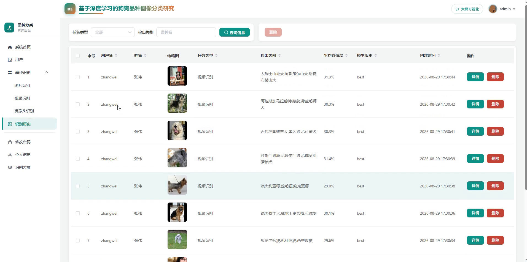Open thumbnail of row 3 古代英国牧羊犬
The height and width of the screenshot is (262, 527).
pyautogui.click(x=177, y=130)
